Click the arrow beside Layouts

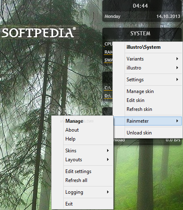tap(108, 160)
